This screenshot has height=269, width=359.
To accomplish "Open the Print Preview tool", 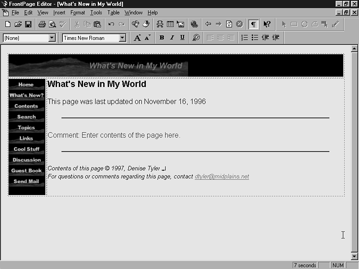I will click(52, 24).
